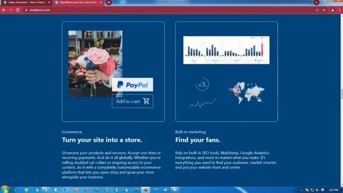343x193 pixels.
Task: Close the Video Animation tab
Action: (49, 2)
